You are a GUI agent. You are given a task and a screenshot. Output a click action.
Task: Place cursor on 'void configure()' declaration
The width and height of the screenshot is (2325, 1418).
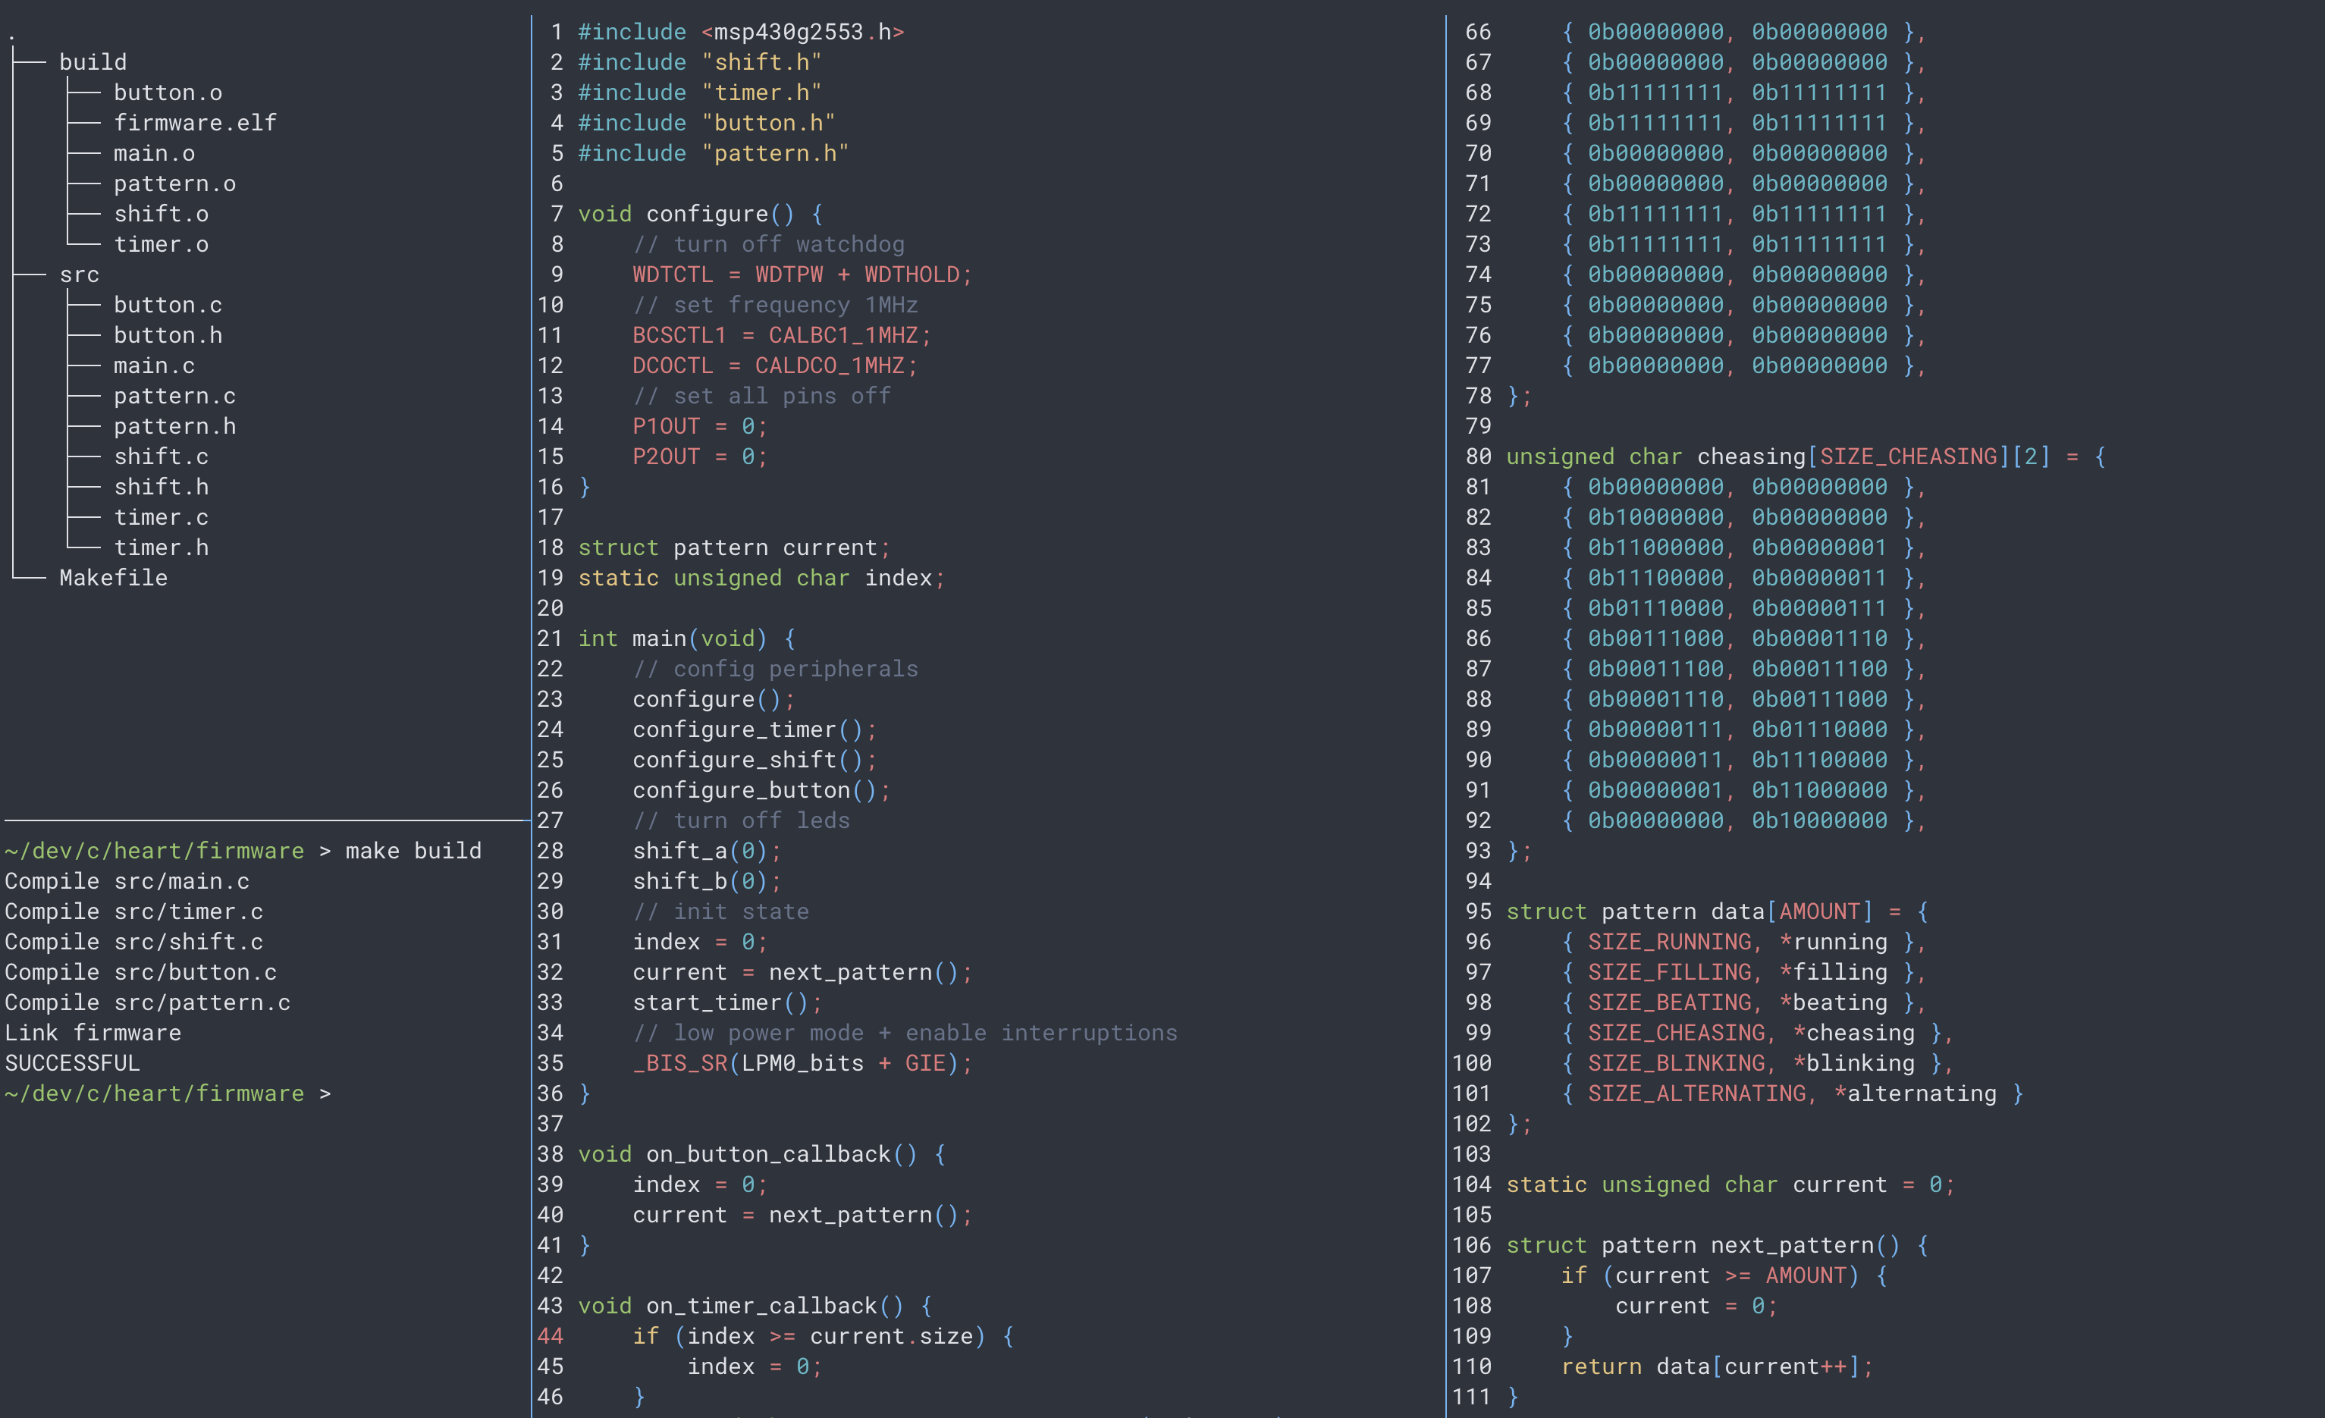tap(700, 214)
